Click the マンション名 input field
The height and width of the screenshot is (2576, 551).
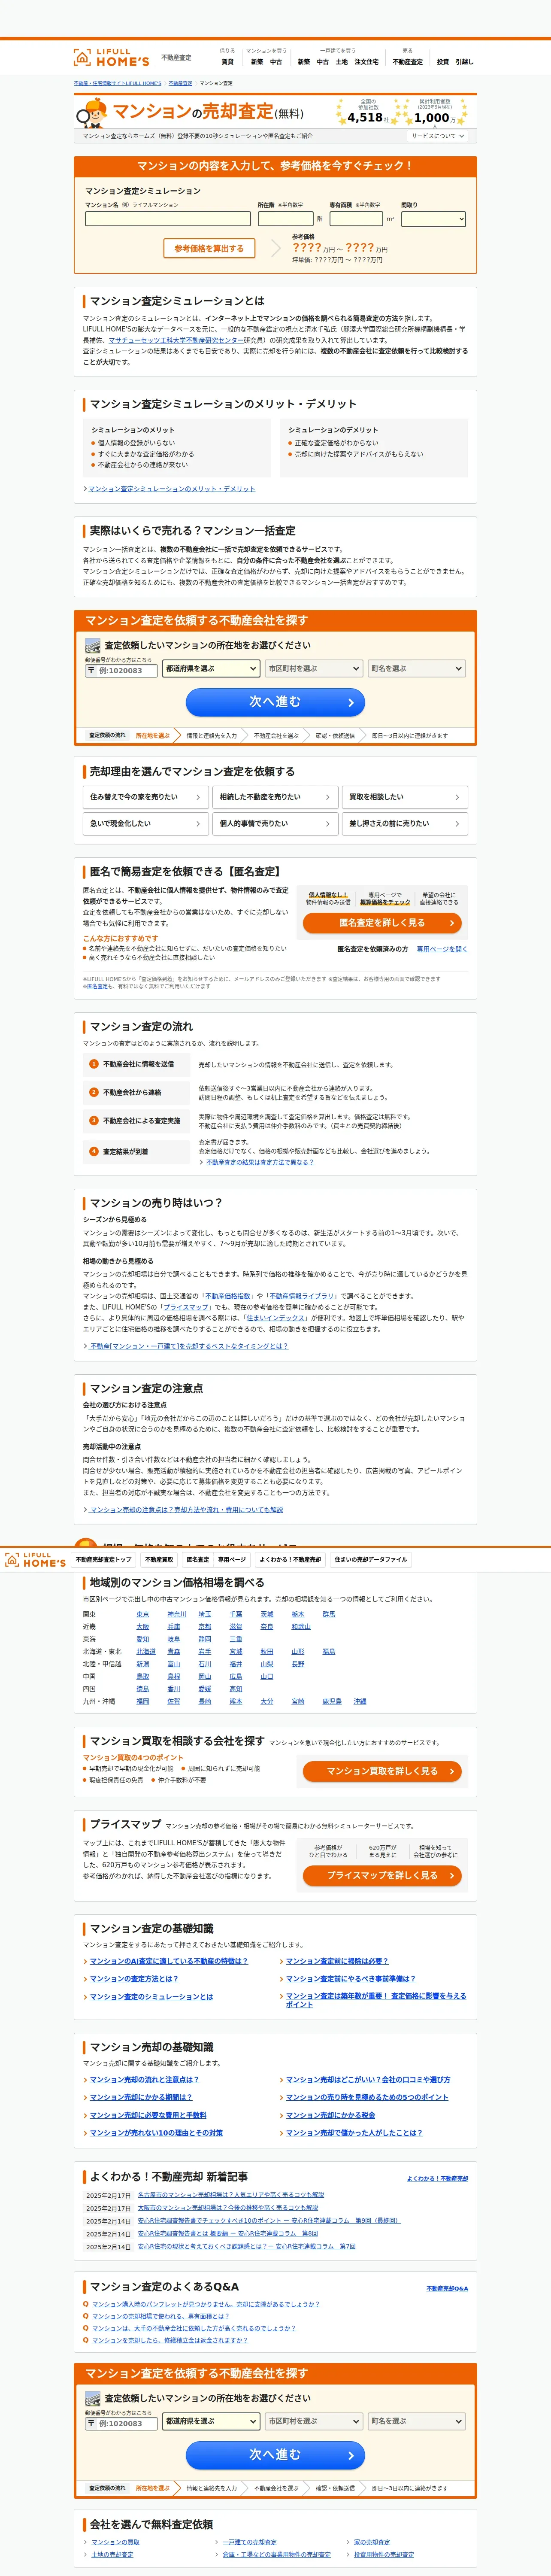(x=167, y=218)
